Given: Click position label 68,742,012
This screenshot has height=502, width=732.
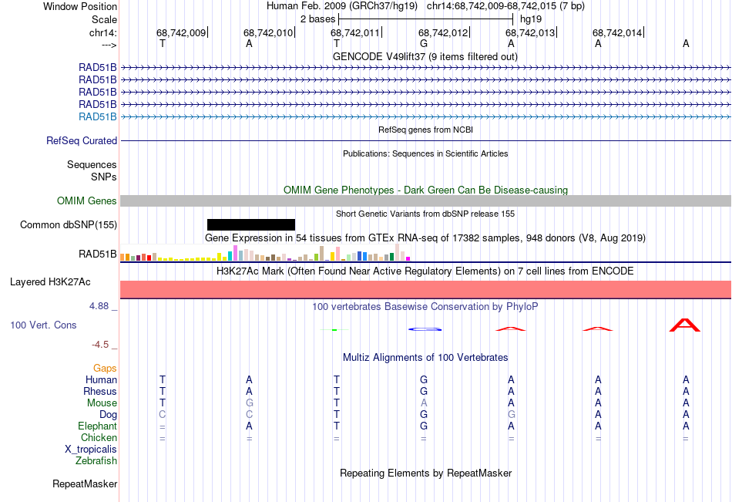Looking at the screenshot, I should click(443, 32).
